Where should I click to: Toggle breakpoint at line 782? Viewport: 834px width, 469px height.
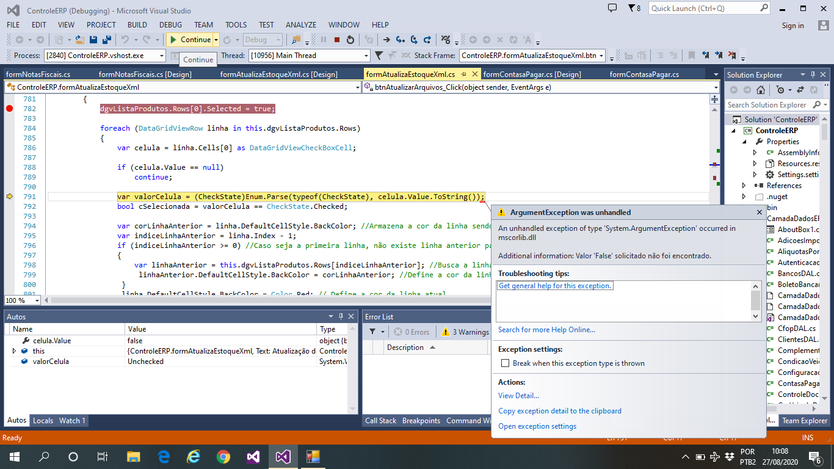click(x=9, y=109)
